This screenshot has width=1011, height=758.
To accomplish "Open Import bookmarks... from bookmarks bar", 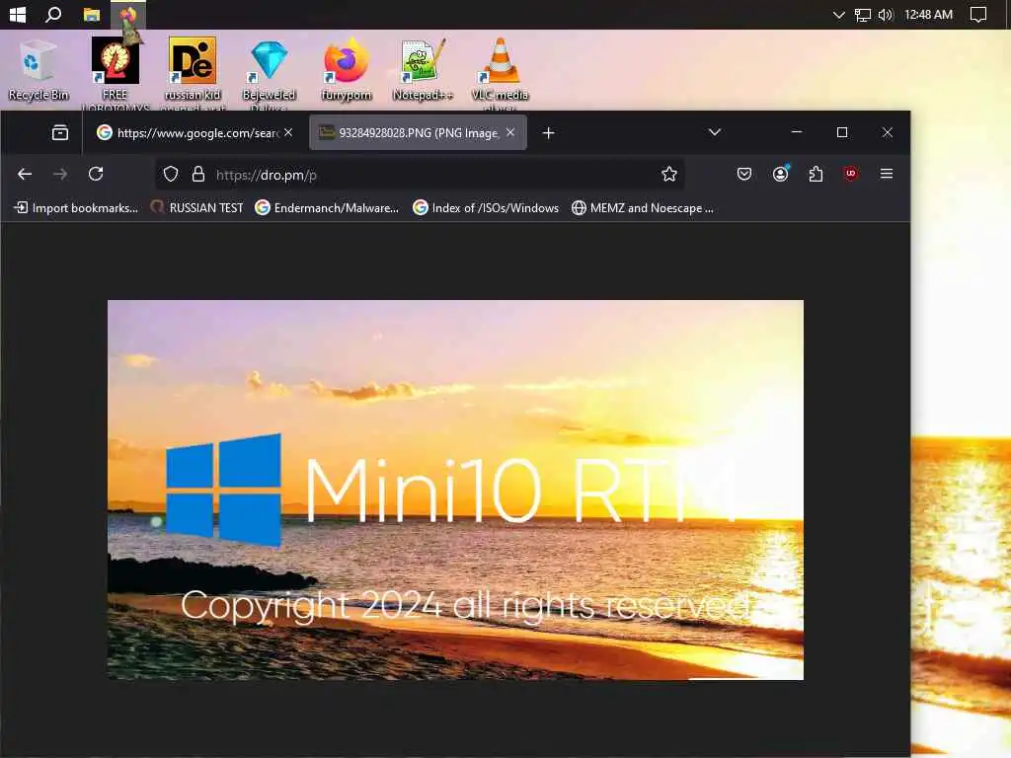I will tap(76, 207).
